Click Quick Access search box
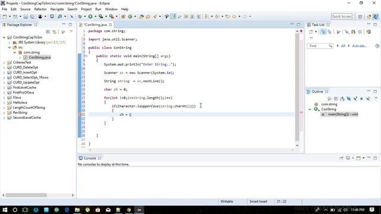Image resolution: width=381 pixels, height=214 pixels. (341, 17)
